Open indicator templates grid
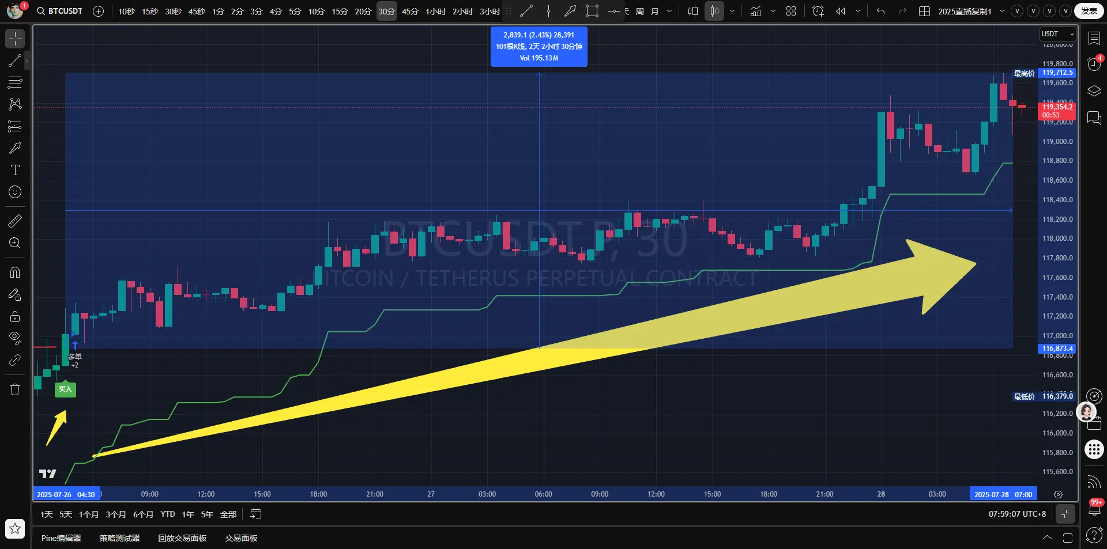Image resolution: width=1107 pixels, height=549 pixels. coord(791,11)
